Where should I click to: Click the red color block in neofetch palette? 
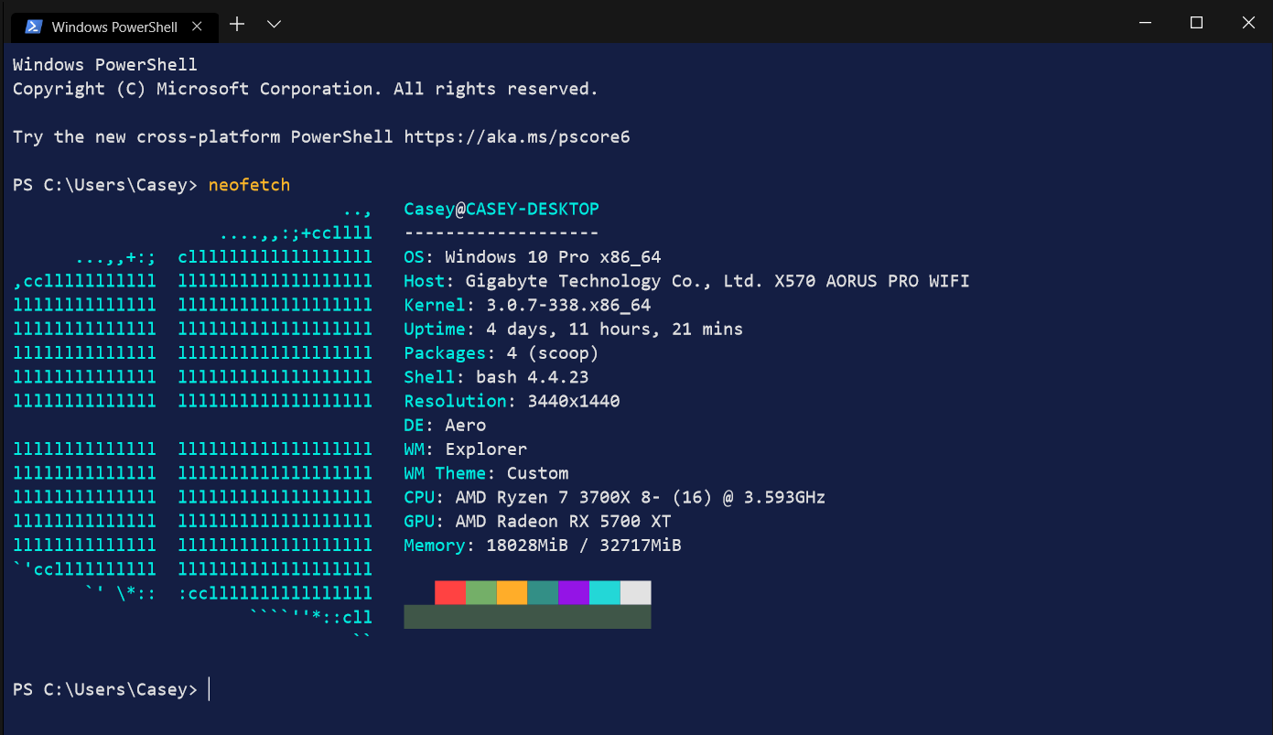click(450, 592)
